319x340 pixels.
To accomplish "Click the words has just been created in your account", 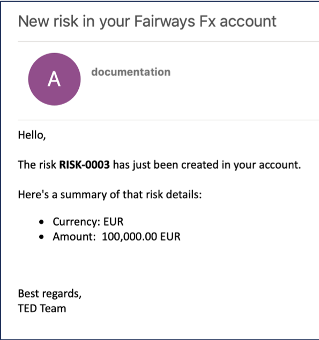I will 207,165.
